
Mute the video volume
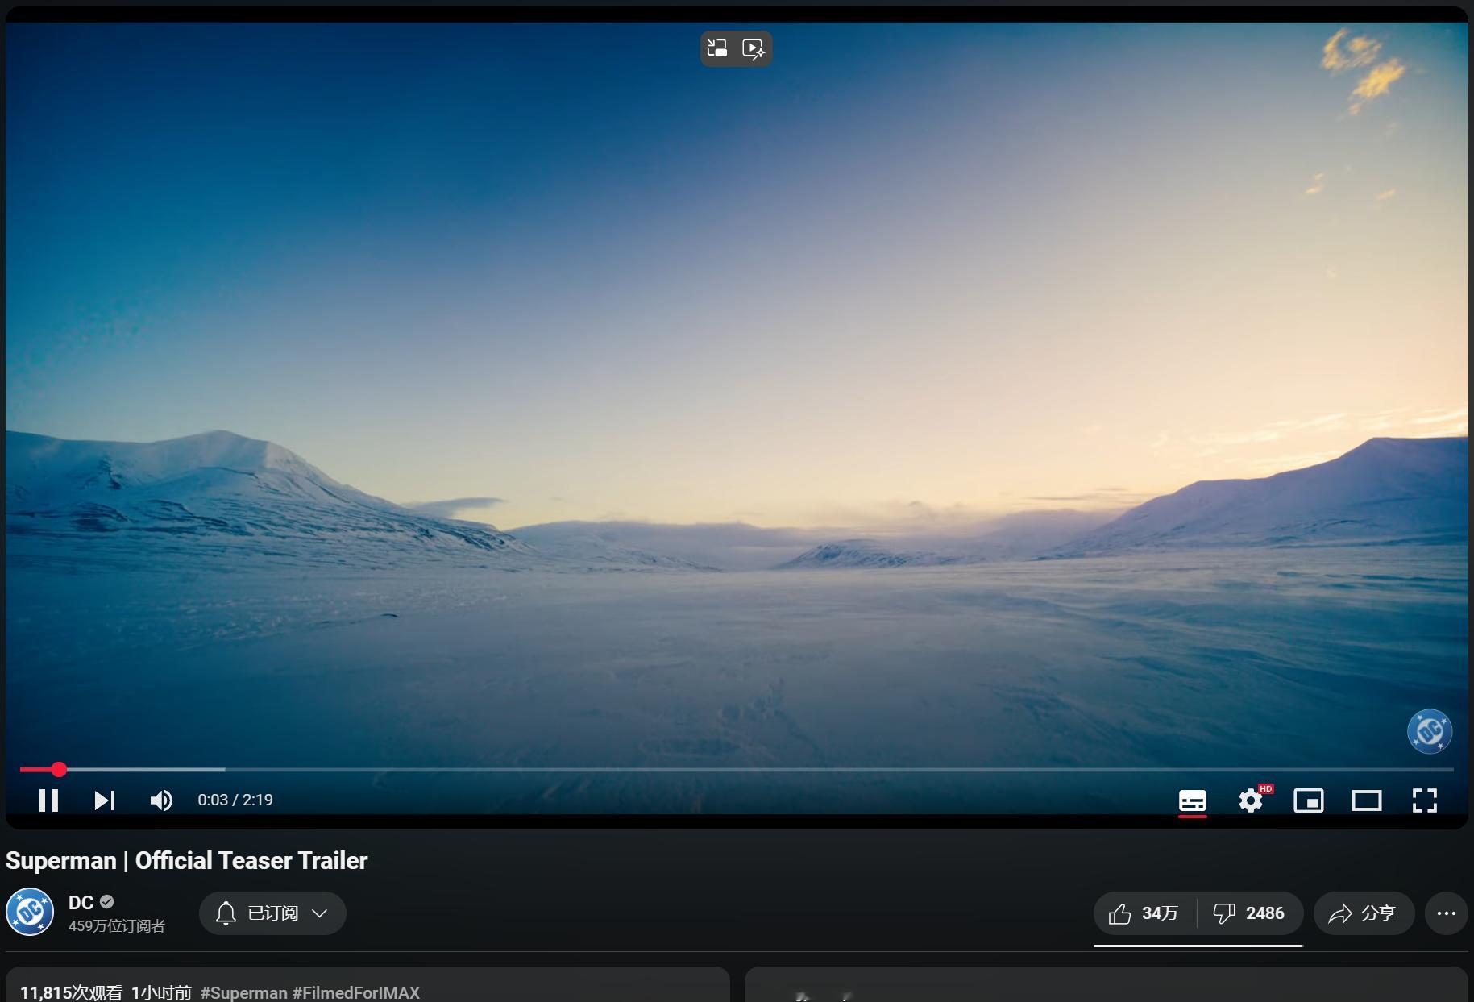tap(161, 800)
